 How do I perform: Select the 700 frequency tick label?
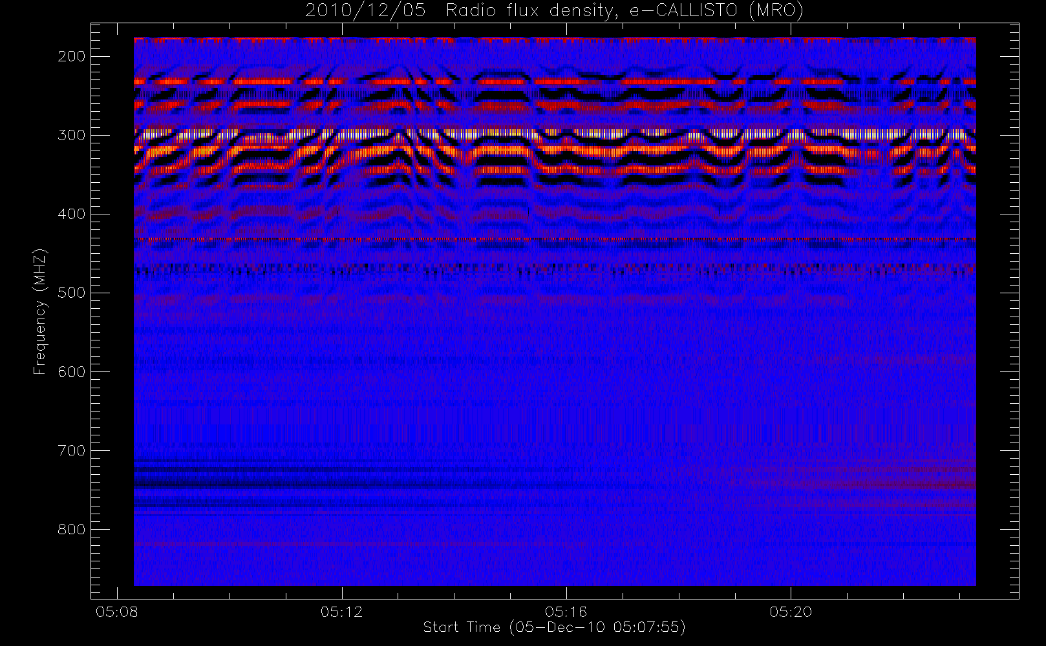71,450
